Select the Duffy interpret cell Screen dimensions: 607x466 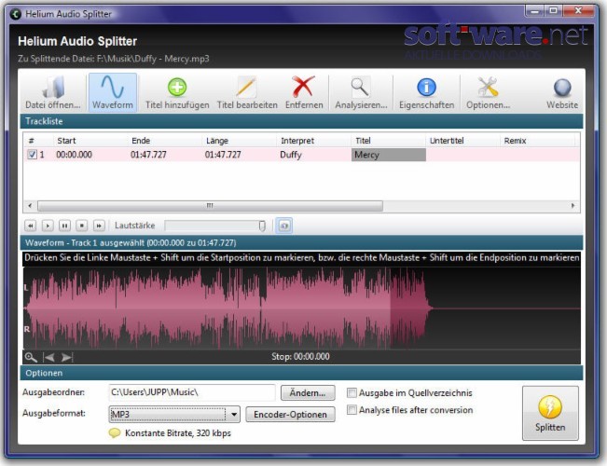(x=314, y=155)
